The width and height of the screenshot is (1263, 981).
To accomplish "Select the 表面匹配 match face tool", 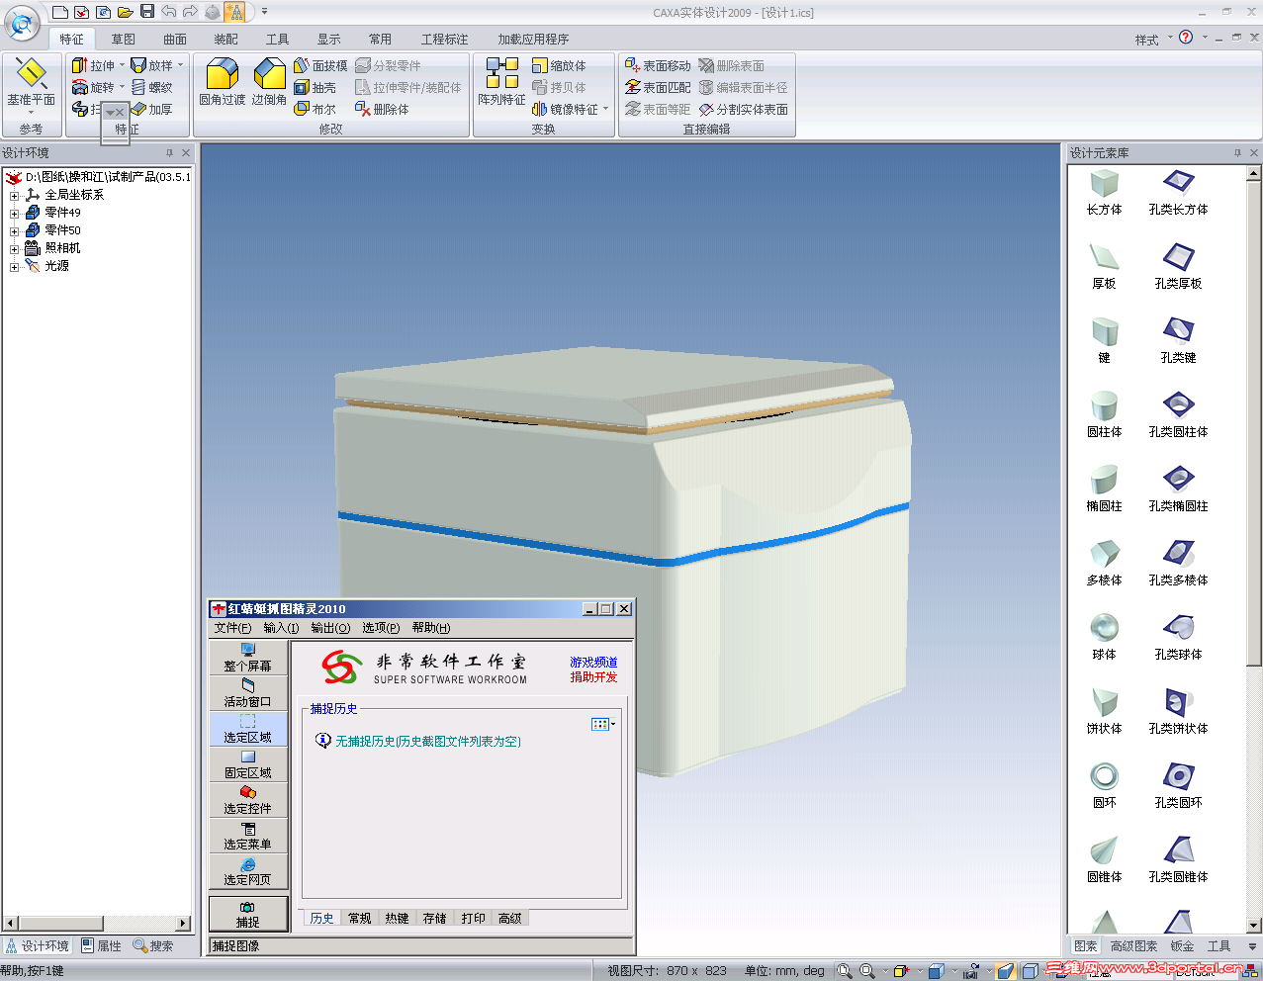I will 658,87.
